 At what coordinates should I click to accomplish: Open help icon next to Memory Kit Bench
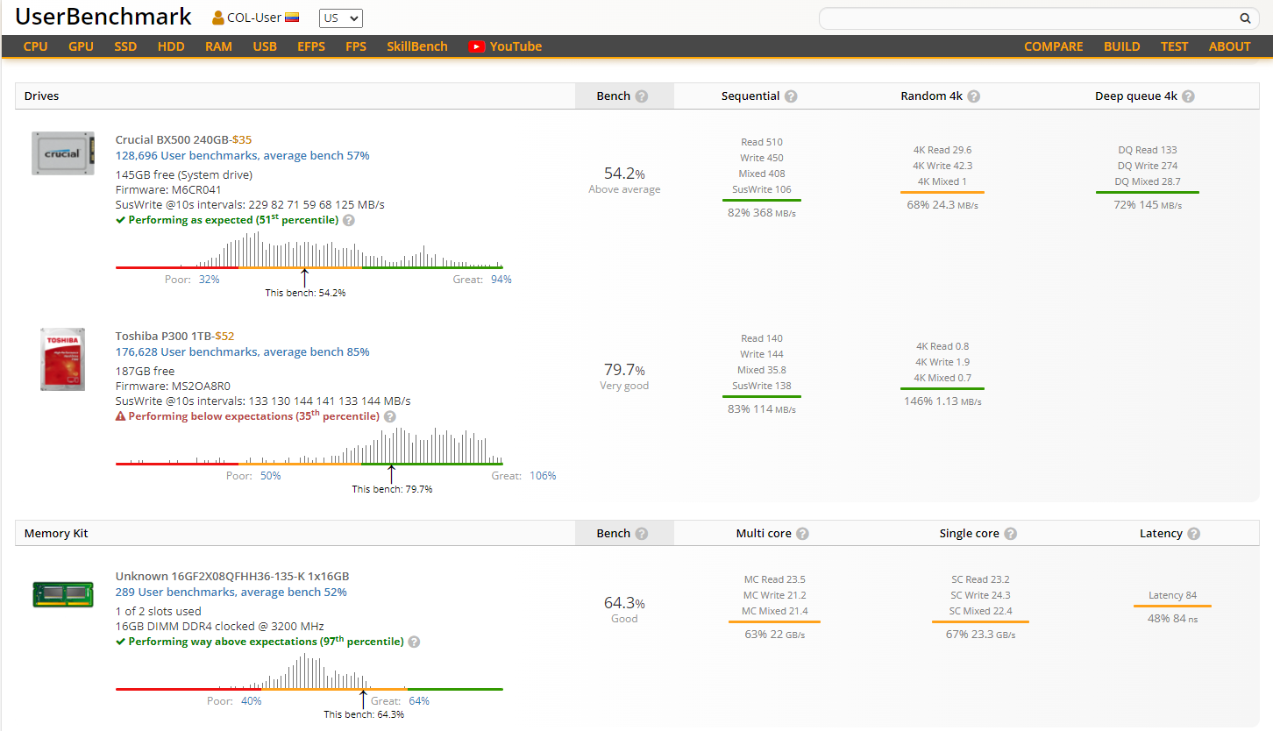(642, 534)
